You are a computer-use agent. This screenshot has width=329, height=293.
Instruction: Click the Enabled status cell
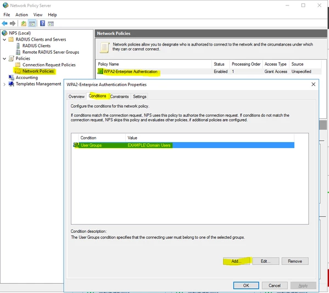pos(220,71)
